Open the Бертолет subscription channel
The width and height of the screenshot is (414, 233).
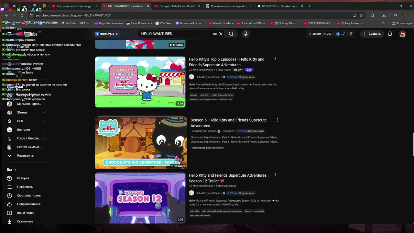point(24,130)
